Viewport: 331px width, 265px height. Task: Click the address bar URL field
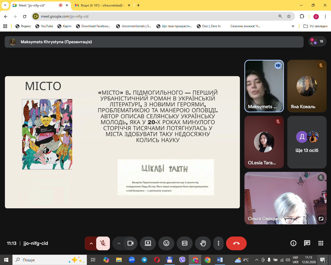coord(155,16)
